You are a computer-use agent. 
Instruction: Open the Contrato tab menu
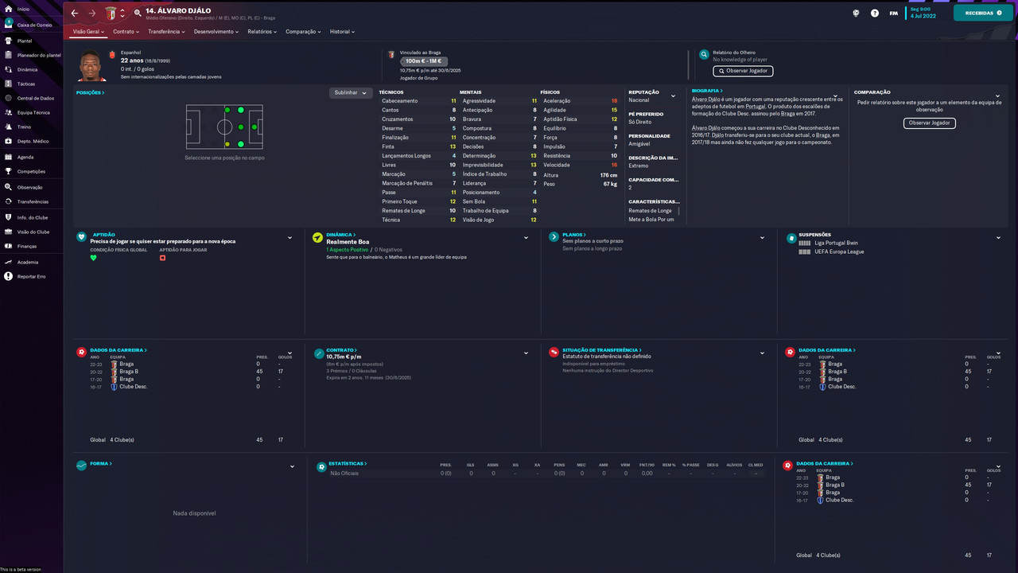(126, 32)
